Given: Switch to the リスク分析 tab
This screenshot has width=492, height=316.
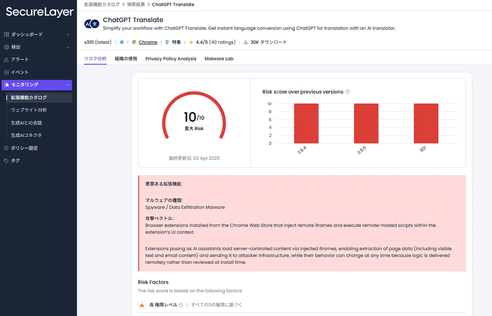Looking at the screenshot, I should (95, 59).
